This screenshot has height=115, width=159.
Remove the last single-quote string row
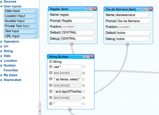[x=51, y=104]
